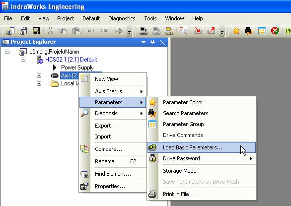Choose Rename from context menu
Viewport: 291px width, 206px height.
[x=113, y=161]
